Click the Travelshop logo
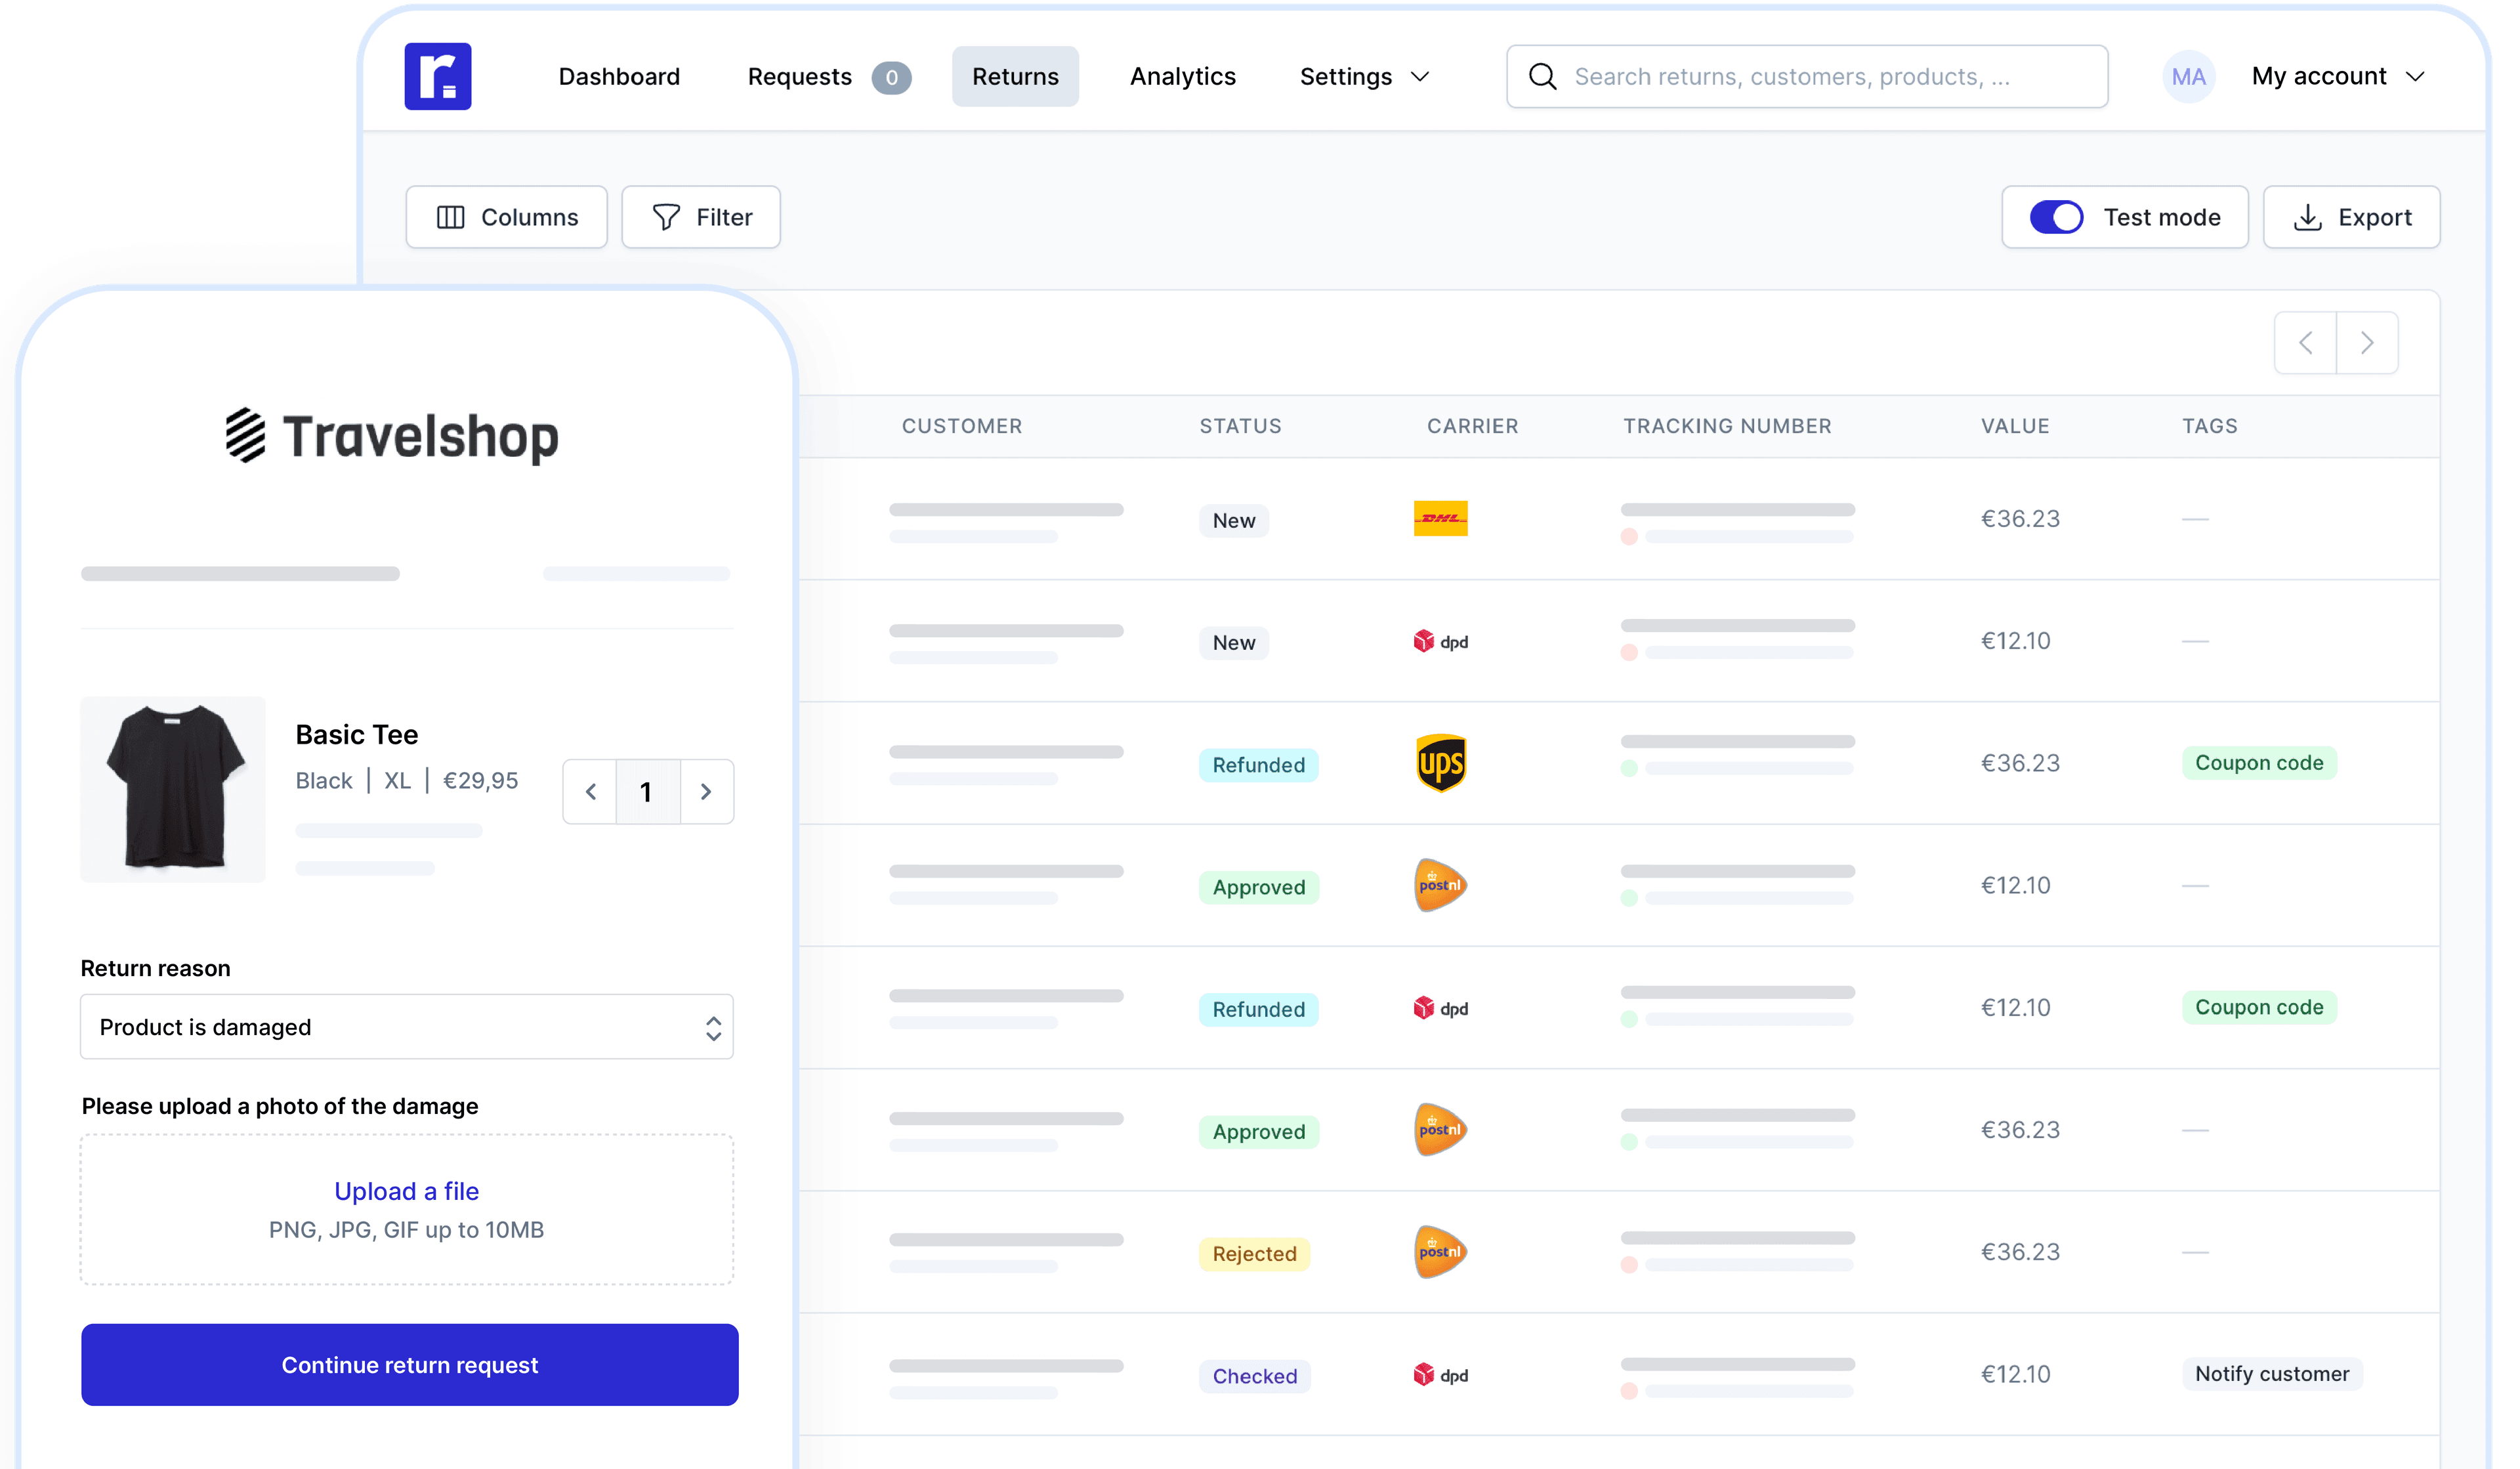The height and width of the screenshot is (1469, 2520). 392,436
